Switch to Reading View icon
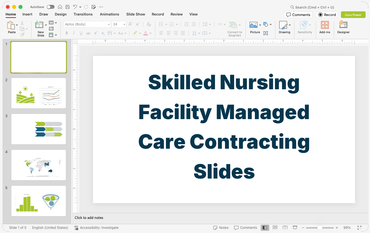Screen dimensions: 370x233 pyautogui.click(x=285, y=228)
